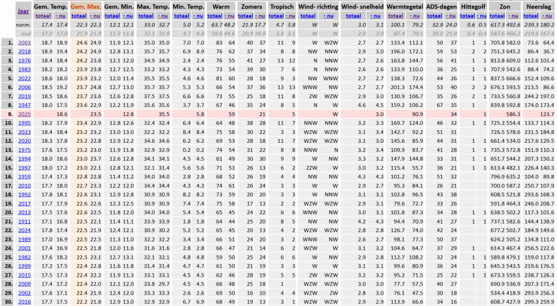Sort by totaal under Warmtegetal
This screenshot has height=306, width=557.
point(395,16)
